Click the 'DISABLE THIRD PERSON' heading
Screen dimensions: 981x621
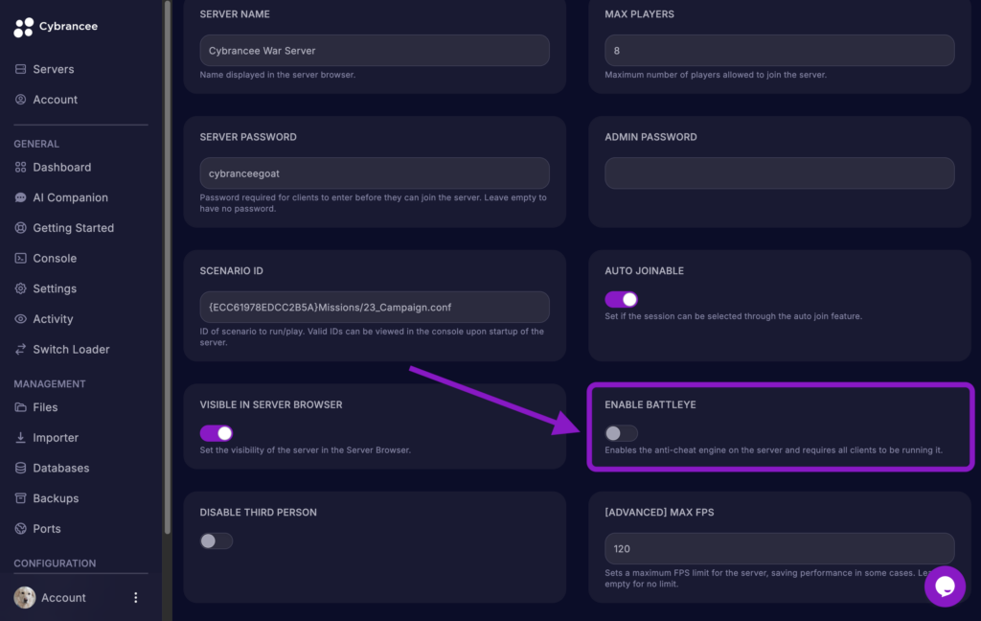[x=259, y=512]
